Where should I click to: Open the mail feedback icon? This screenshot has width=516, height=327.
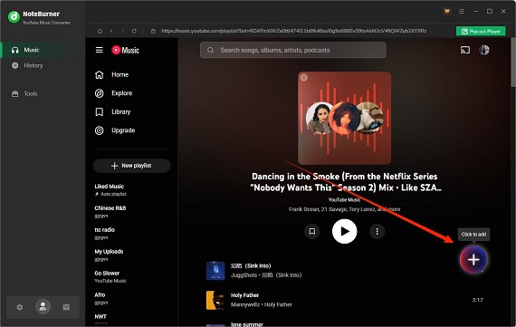(66, 307)
